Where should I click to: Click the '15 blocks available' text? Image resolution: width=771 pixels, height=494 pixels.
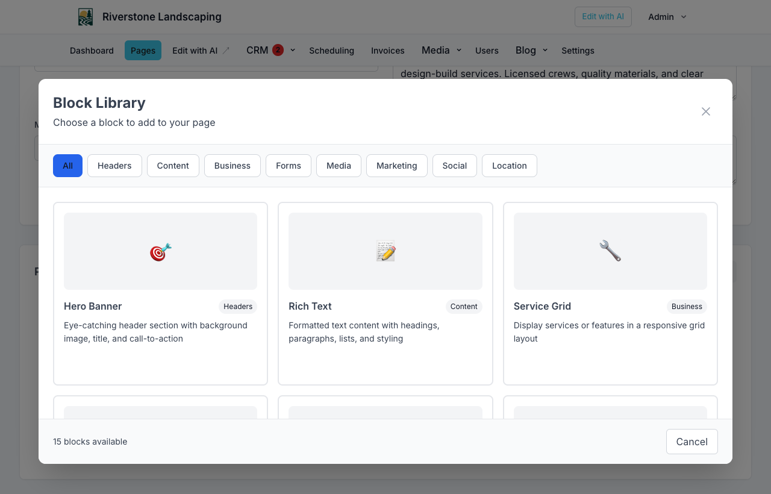tap(90, 442)
